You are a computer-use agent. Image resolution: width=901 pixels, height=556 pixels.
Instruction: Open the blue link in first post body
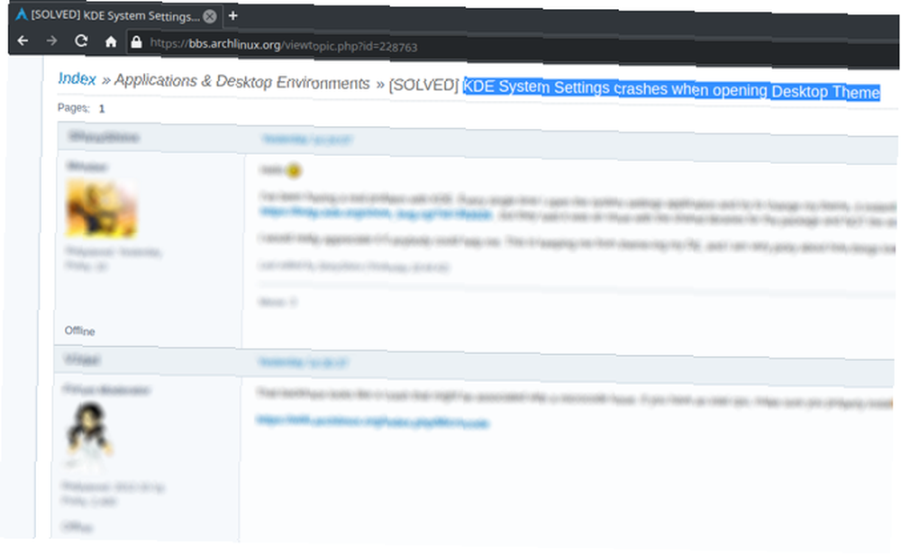[x=376, y=214]
